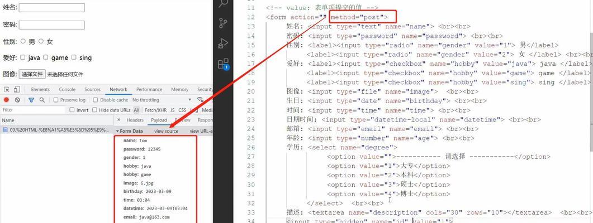Click the birthday: 2023-03-09 payload entry

click(147, 191)
